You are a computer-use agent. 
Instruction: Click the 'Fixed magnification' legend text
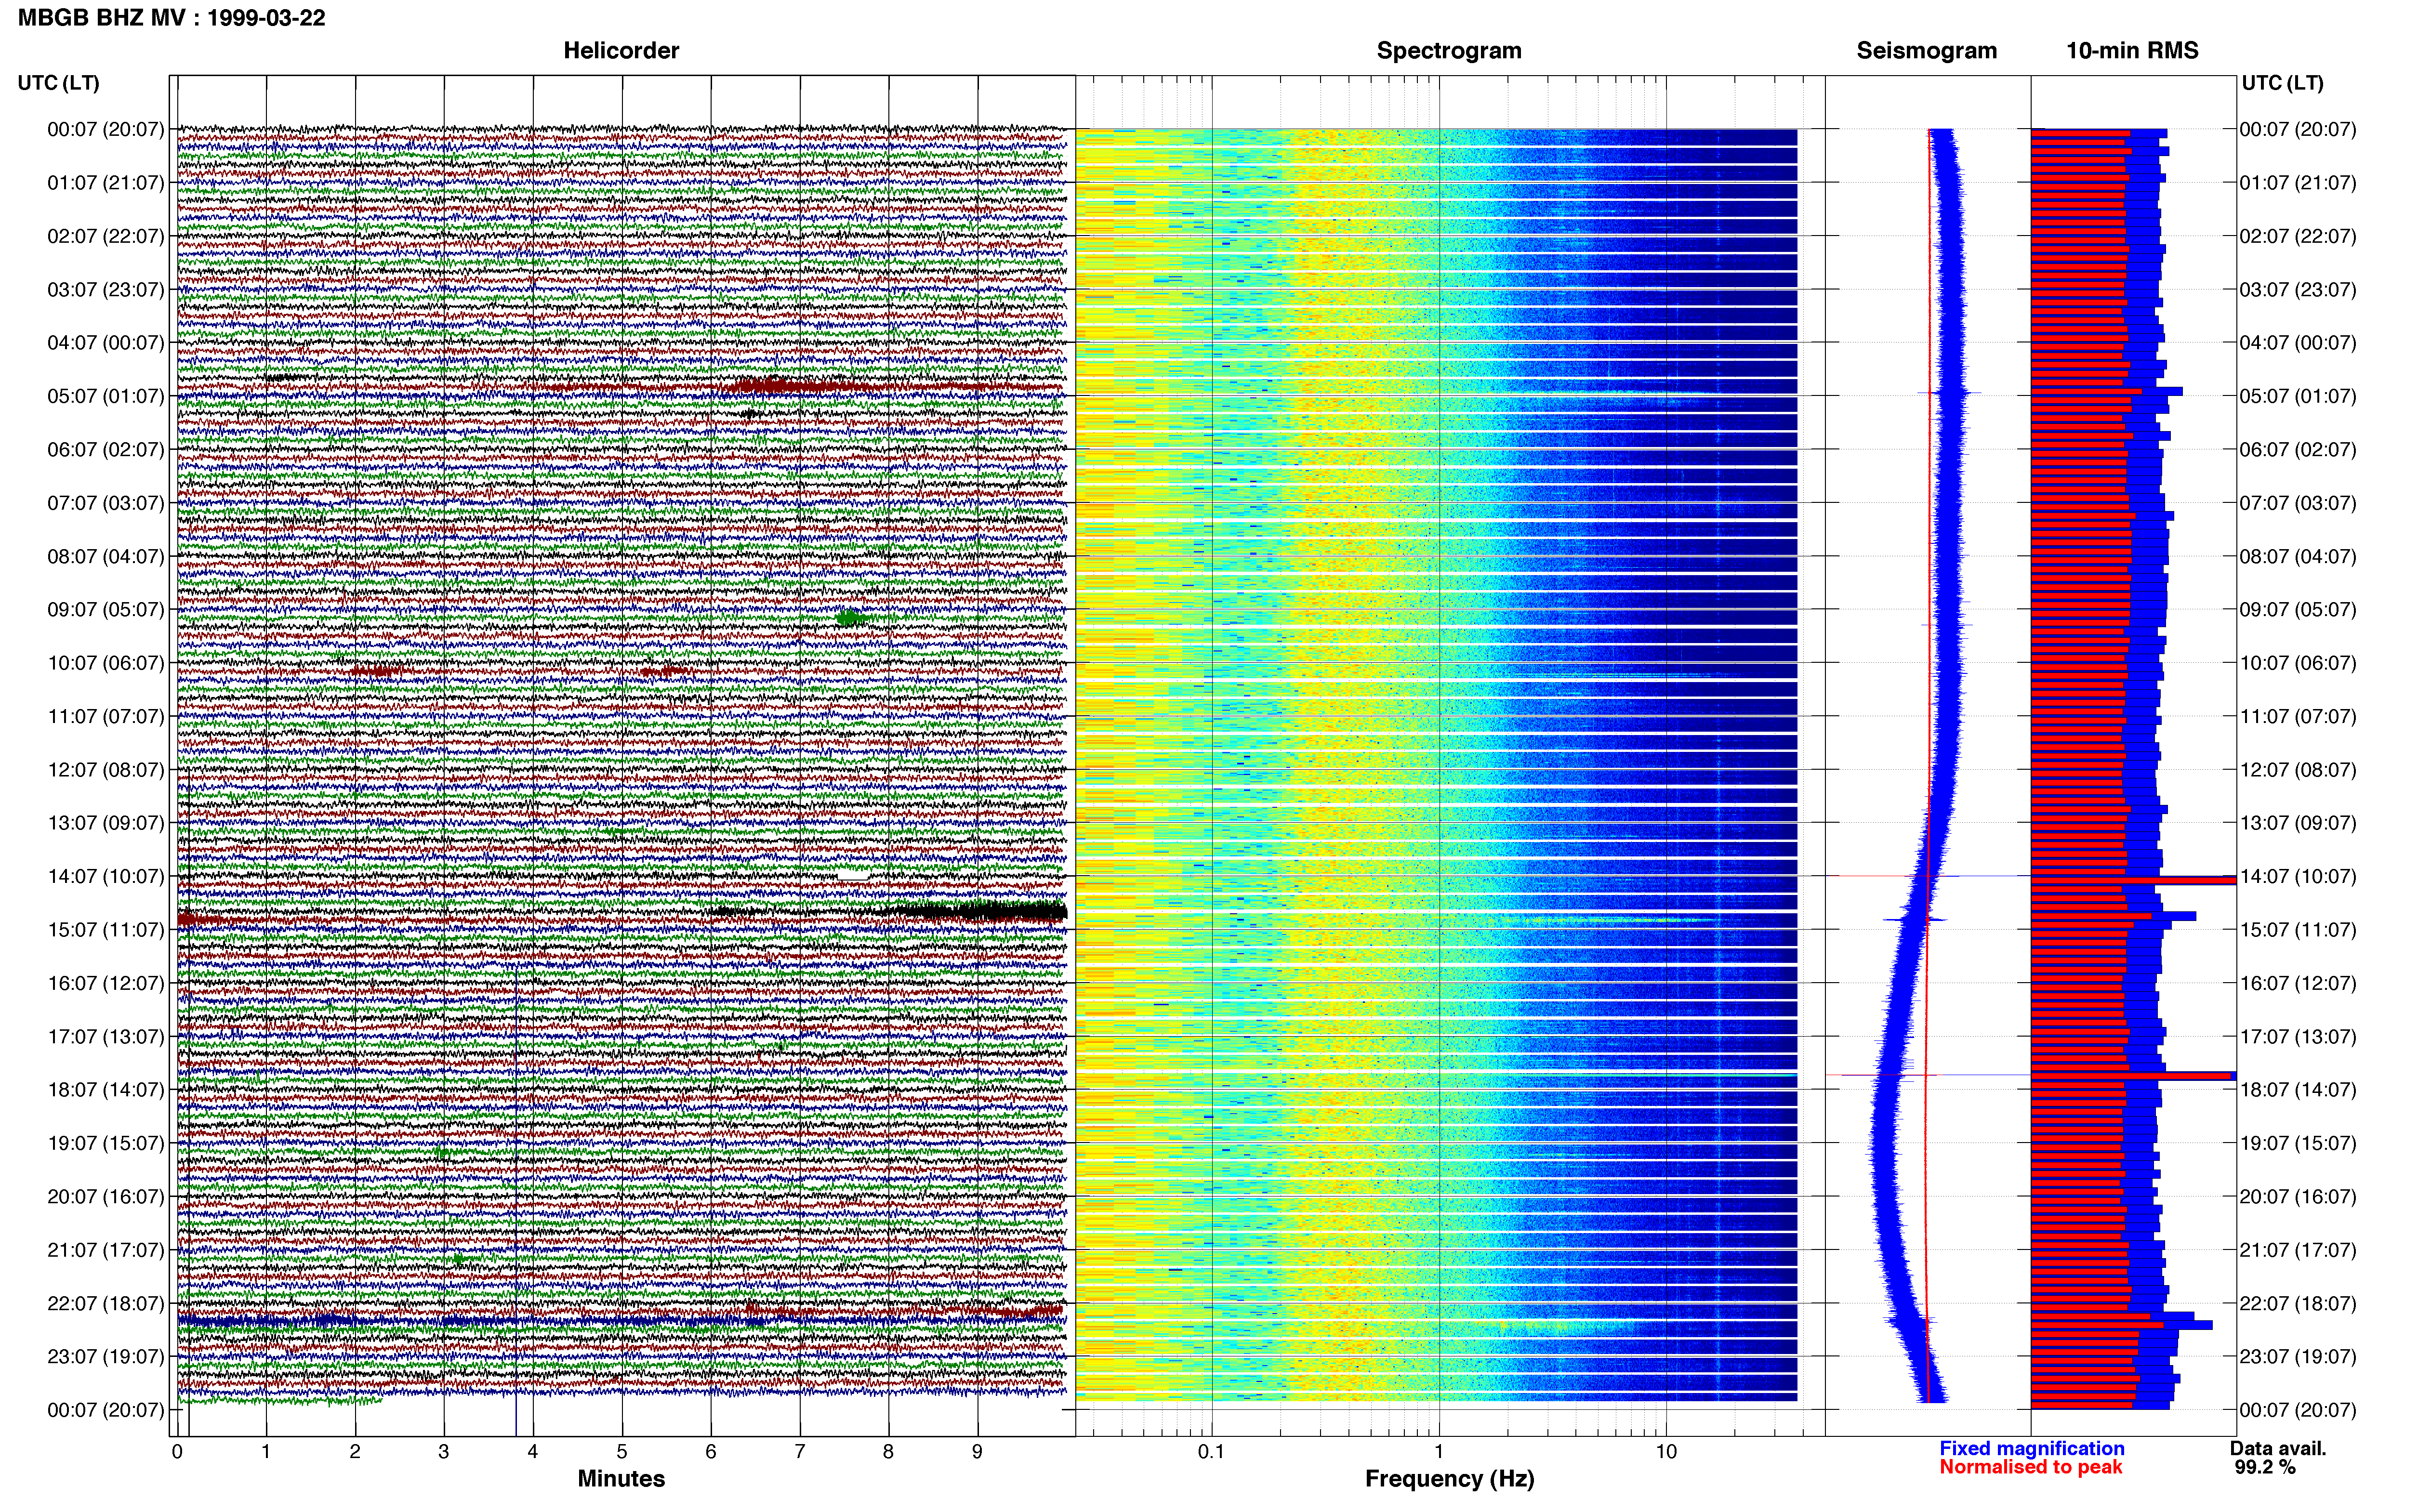(x=2031, y=1449)
